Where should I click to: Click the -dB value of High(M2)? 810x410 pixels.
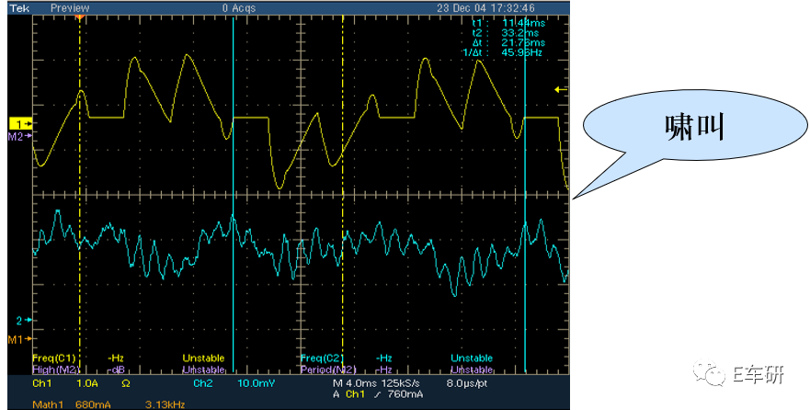[116, 370]
